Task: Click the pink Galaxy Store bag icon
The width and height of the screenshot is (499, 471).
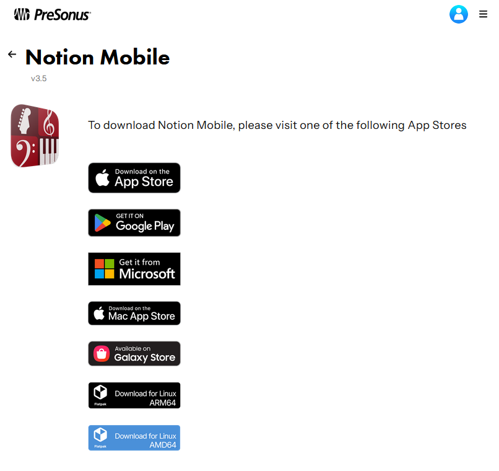Action: (x=102, y=353)
